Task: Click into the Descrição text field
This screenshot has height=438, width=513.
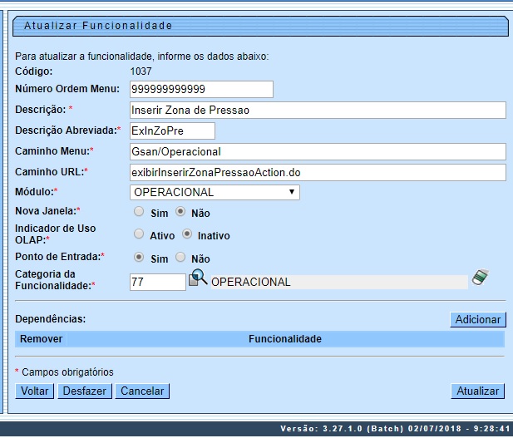Action: [318, 110]
